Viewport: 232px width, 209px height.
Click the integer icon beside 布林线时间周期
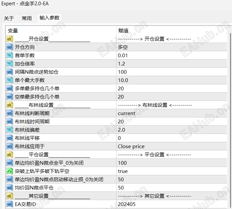(x=10, y=122)
